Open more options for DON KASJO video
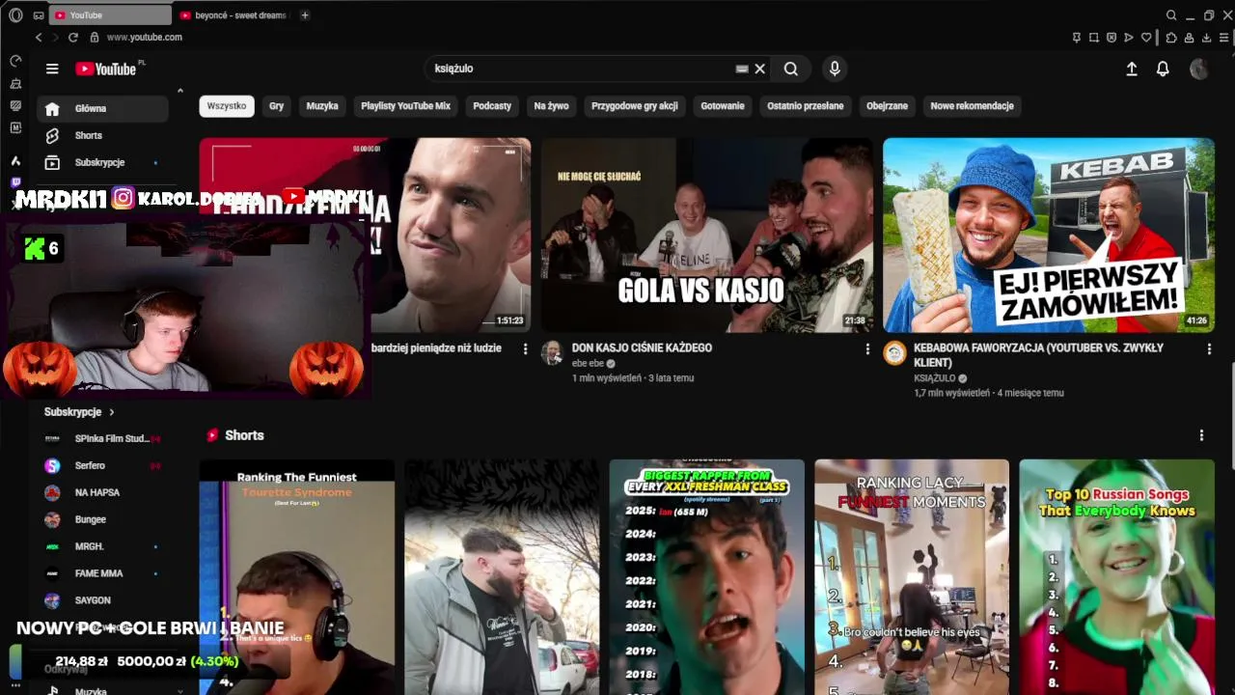Screen dimensions: 1235x695 pyautogui.click(x=867, y=348)
